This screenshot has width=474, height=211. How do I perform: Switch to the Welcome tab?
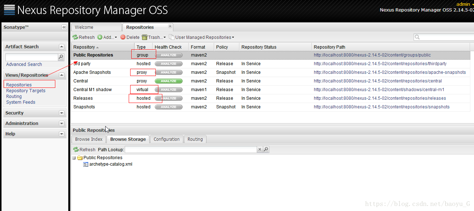click(x=96, y=27)
